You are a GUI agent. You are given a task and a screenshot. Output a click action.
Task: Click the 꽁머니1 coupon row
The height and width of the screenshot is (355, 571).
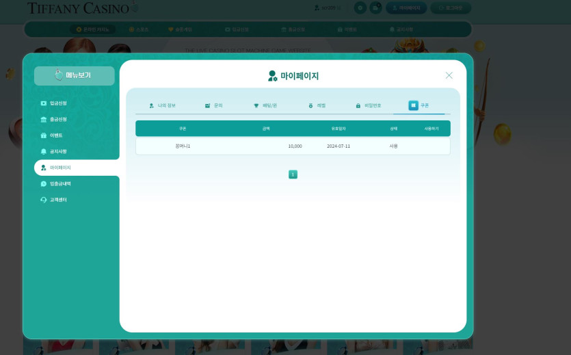[293, 146]
